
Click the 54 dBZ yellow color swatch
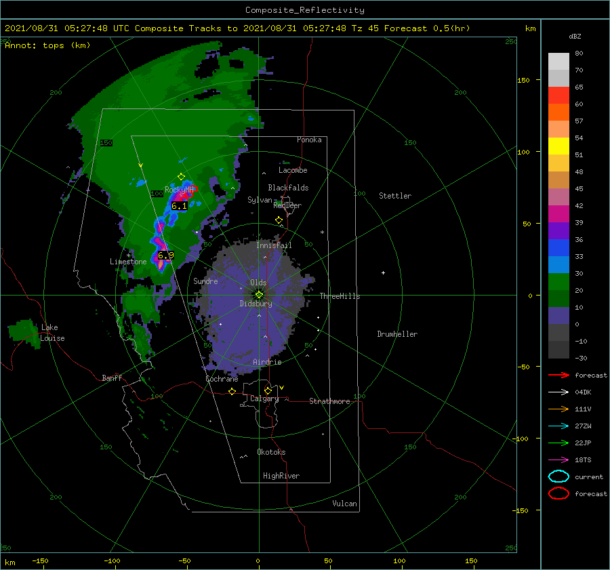point(558,146)
